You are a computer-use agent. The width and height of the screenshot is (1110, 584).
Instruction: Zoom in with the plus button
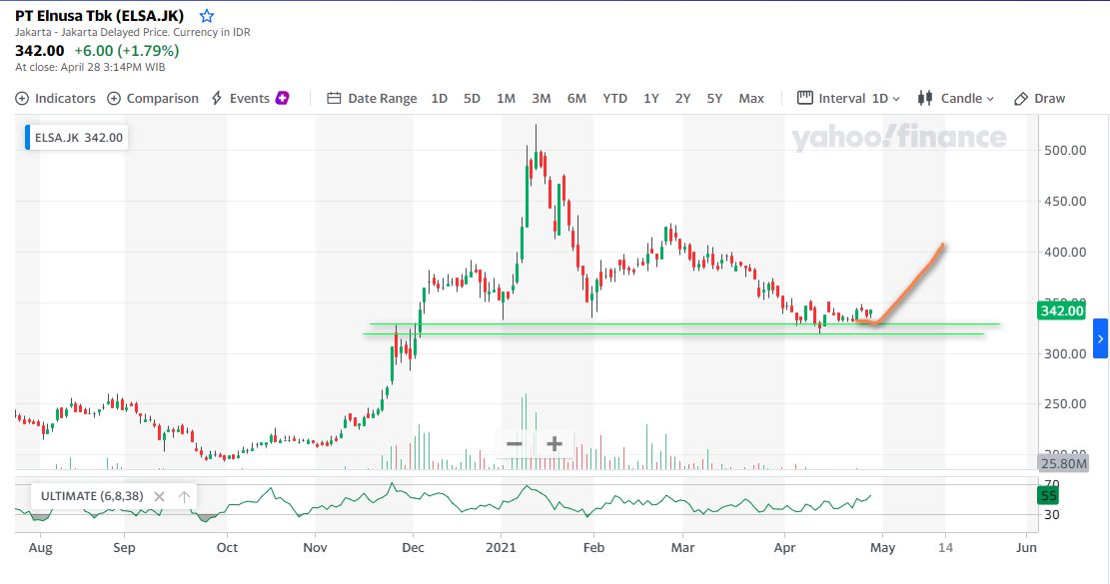[555, 444]
